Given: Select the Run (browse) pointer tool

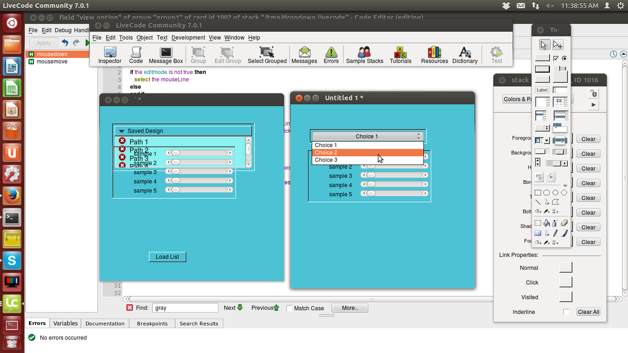Looking at the screenshot, I should pos(543,45).
